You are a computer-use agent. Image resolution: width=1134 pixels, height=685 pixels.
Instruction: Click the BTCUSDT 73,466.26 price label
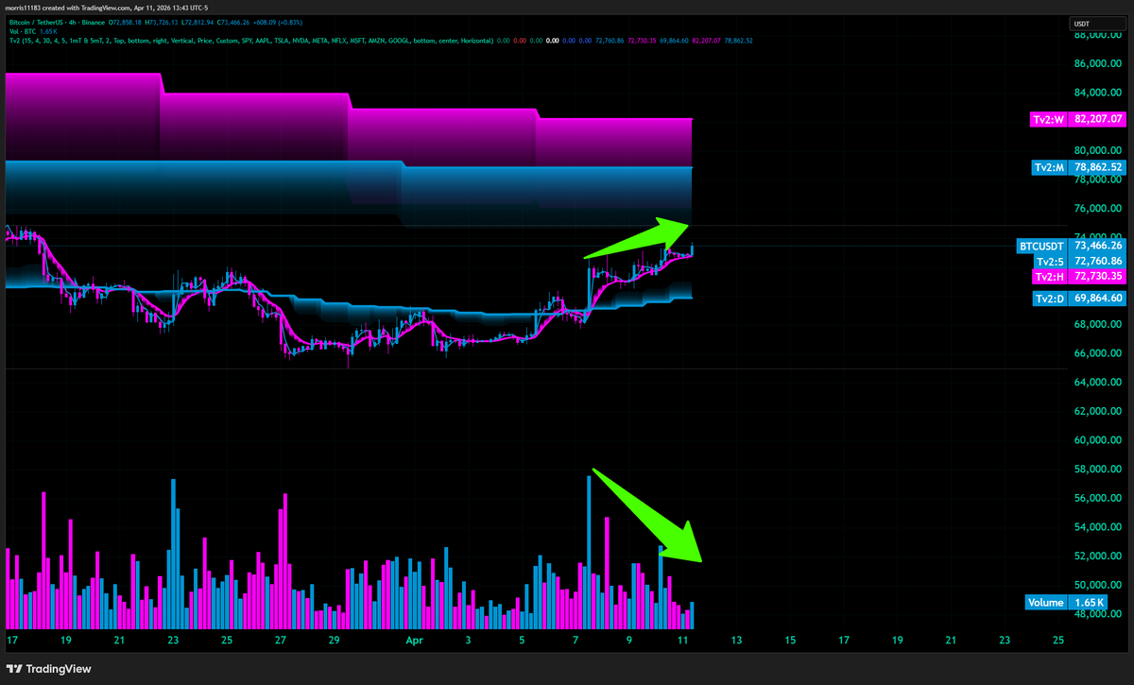[1072, 246]
